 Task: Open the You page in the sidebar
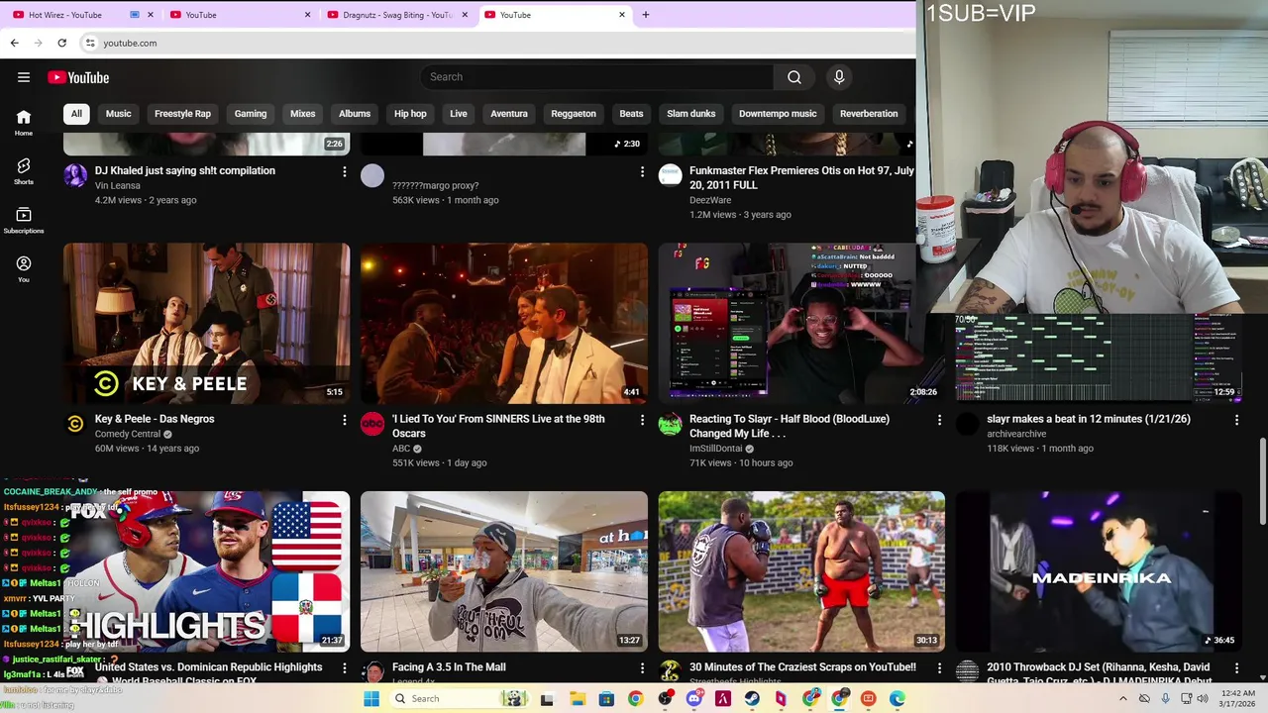coord(24,269)
